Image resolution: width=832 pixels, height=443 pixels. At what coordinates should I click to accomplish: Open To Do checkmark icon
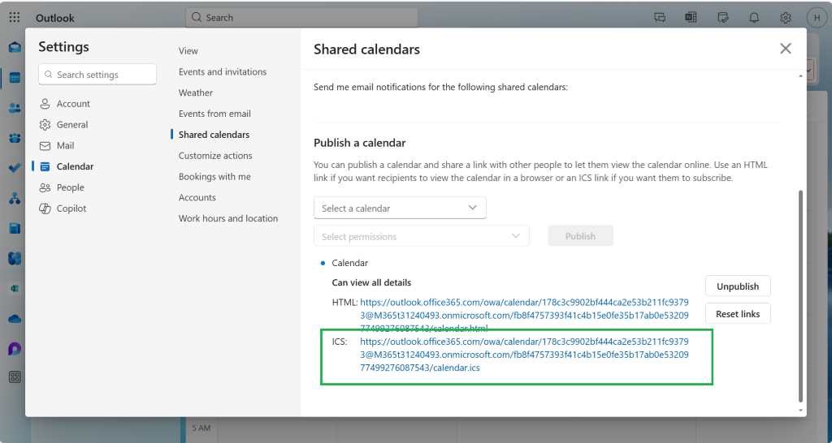tap(15, 168)
